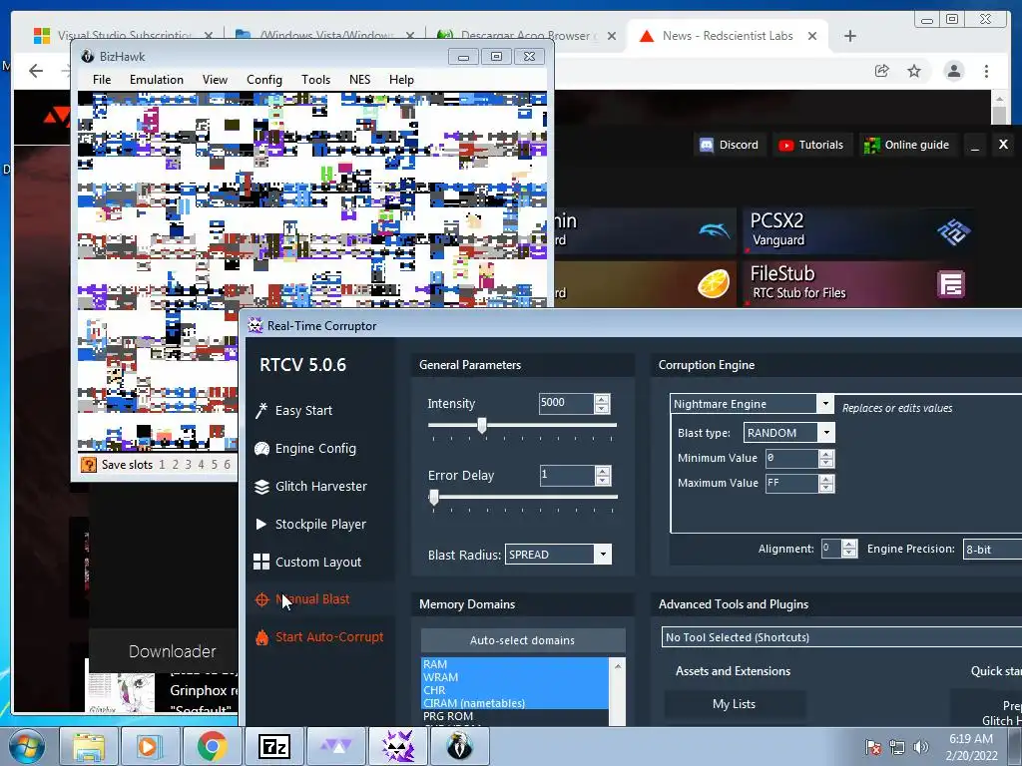Viewport: 1022px width, 766px height.
Task: Increase Minimum Value stepper
Action: [826, 454]
